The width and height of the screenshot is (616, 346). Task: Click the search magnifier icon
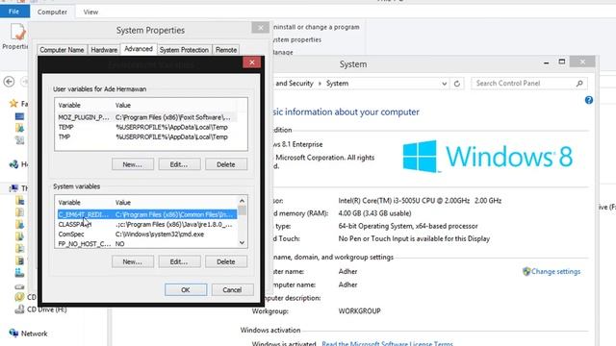(x=579, y=84)
